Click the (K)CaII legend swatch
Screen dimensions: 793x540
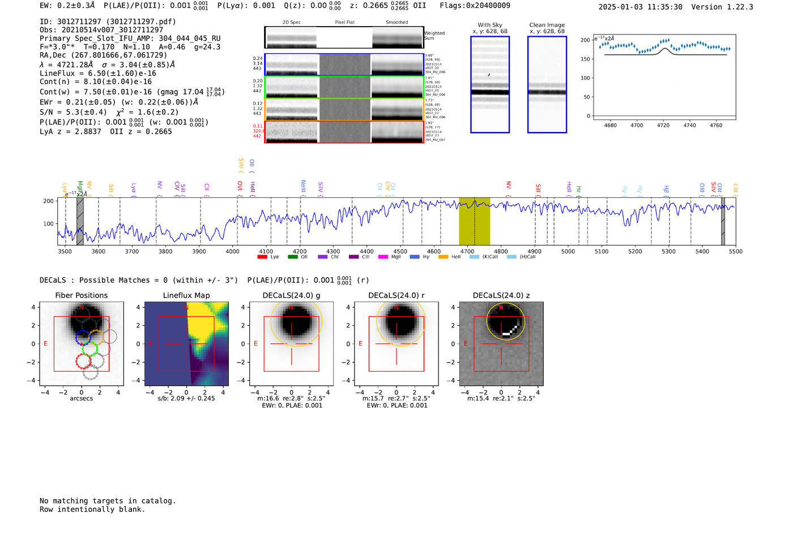coord(474,257)
